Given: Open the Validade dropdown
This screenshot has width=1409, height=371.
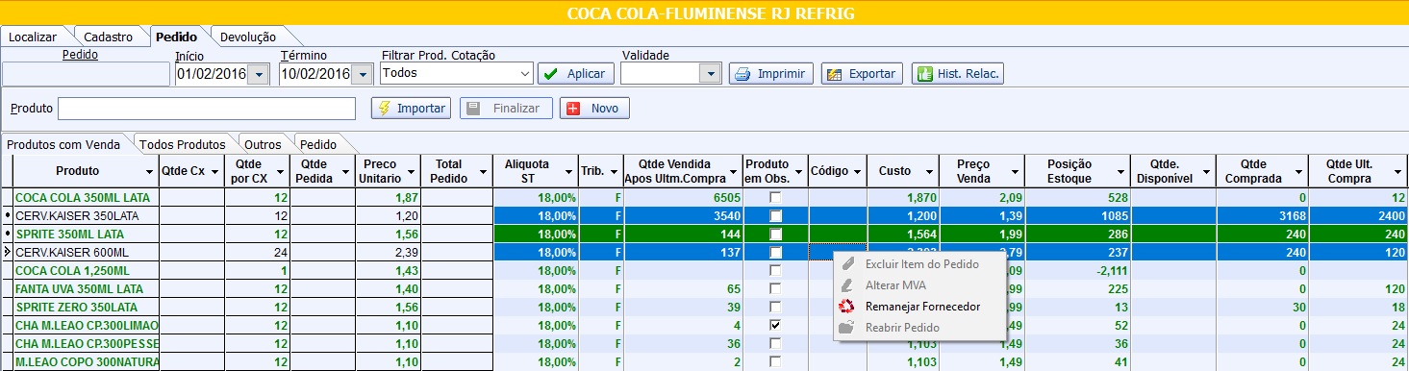Looking at the screenshot, I should (x=710, y=73).
